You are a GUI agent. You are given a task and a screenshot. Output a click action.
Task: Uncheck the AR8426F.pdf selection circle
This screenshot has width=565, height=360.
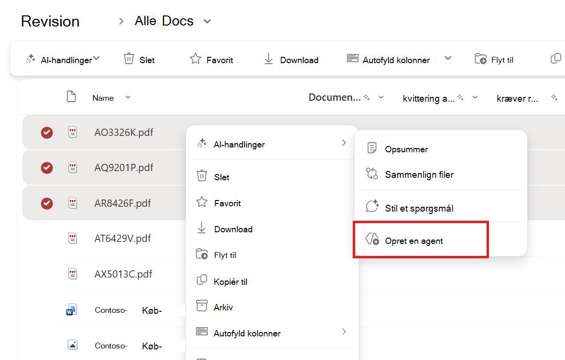[47, 203]
